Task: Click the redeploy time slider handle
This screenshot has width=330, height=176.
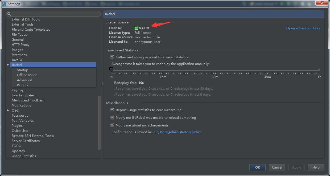Action: 111,69
